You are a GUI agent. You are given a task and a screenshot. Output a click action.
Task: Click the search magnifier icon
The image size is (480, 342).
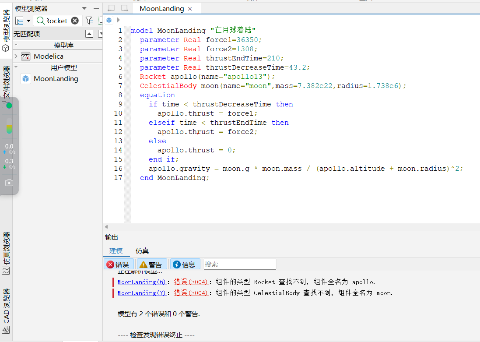pos(40,21)
